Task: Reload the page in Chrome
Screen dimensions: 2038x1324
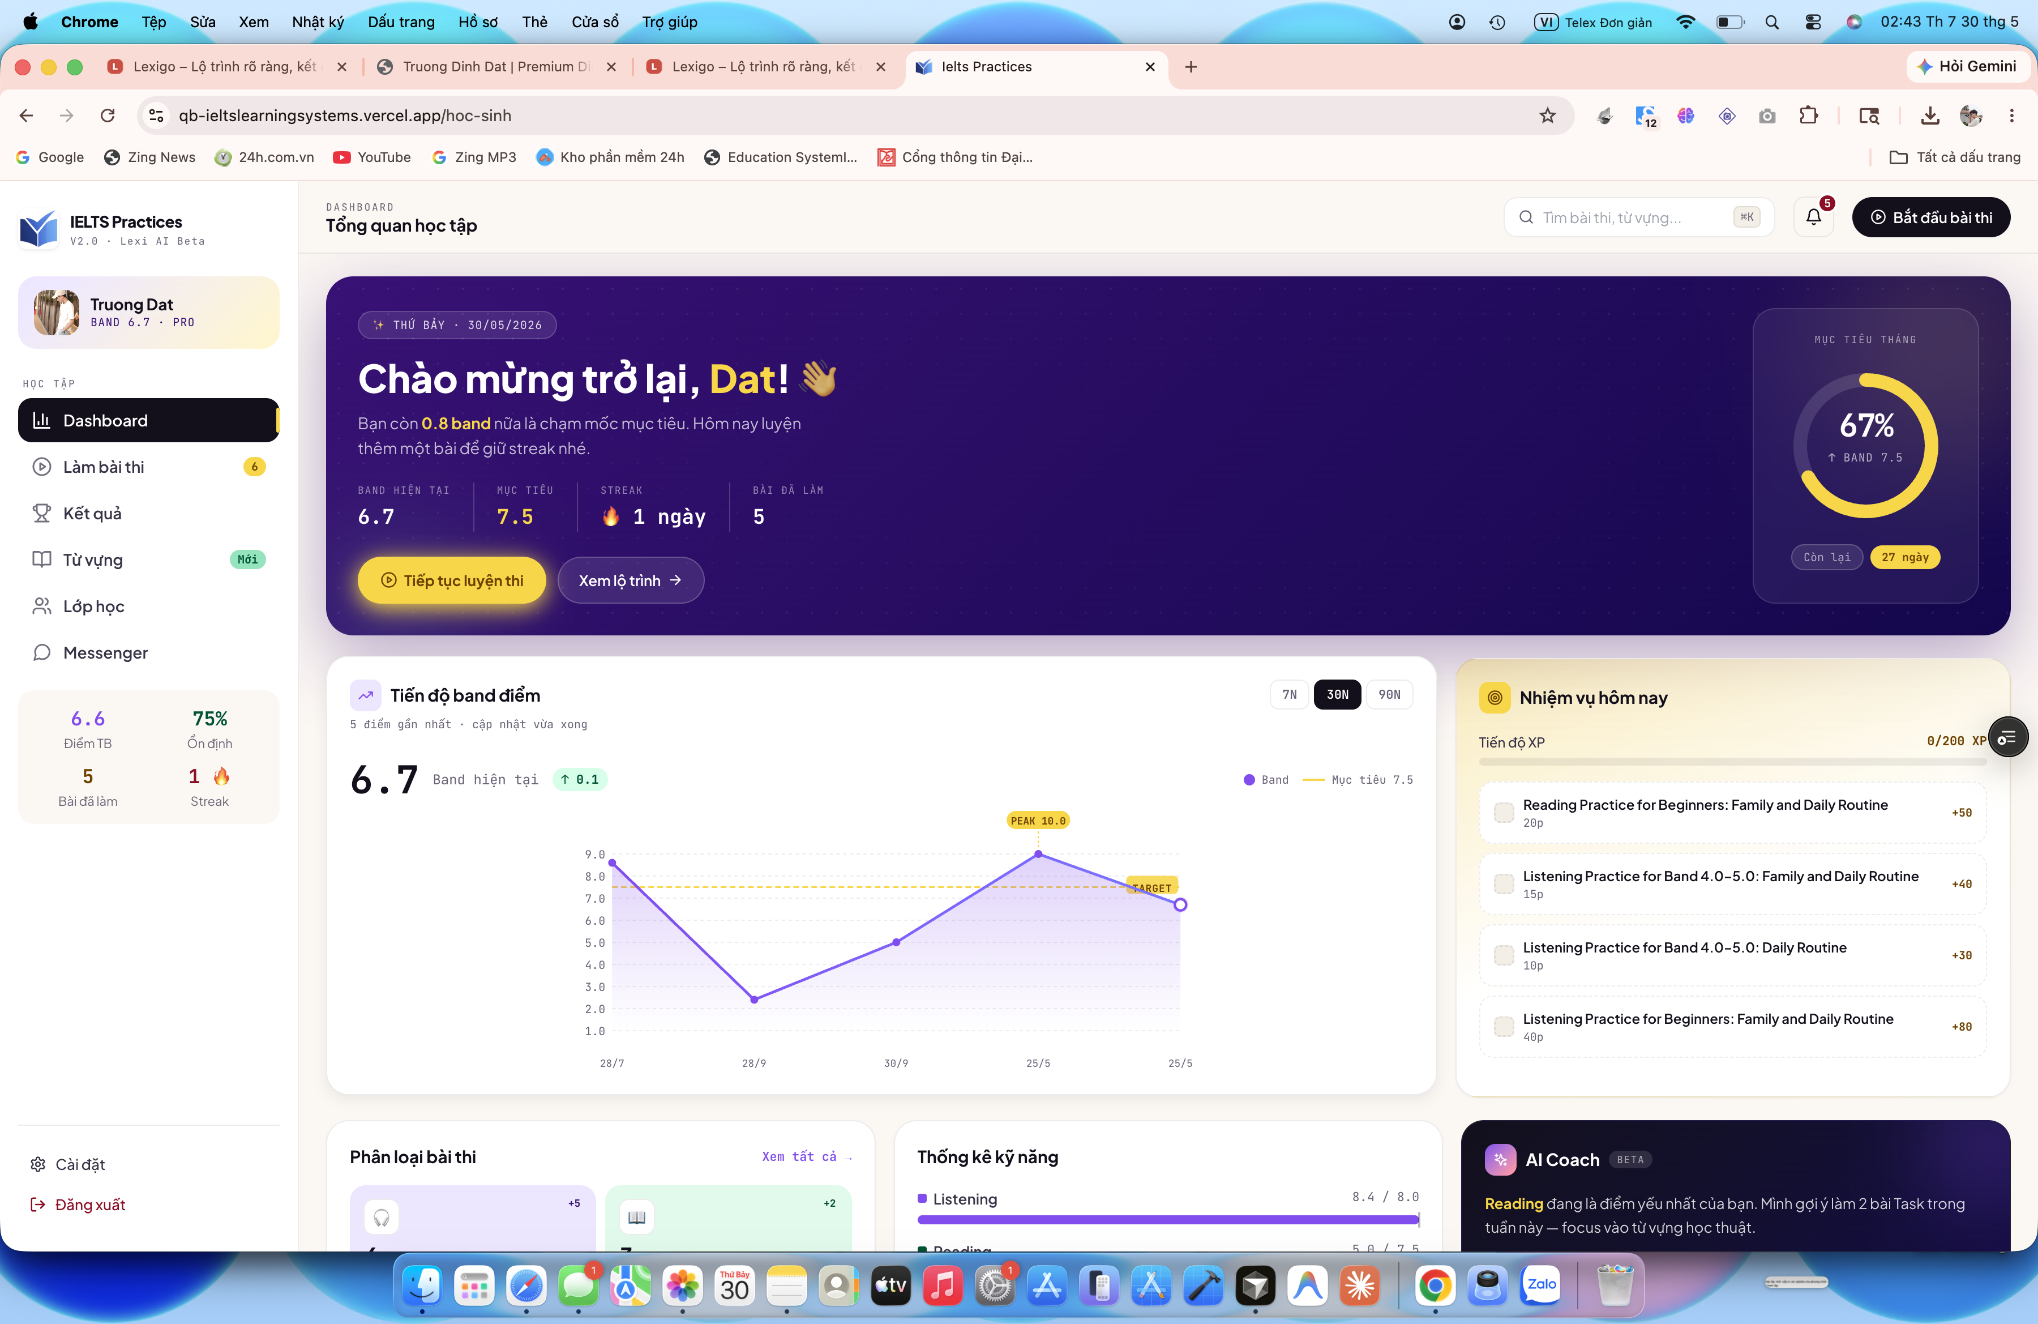Action: pos(108,116)
